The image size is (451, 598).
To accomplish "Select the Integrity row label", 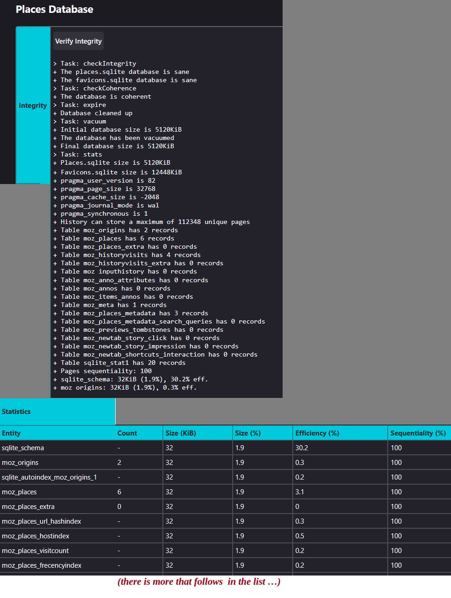I will pyautogui.click(x=33, y=106).
